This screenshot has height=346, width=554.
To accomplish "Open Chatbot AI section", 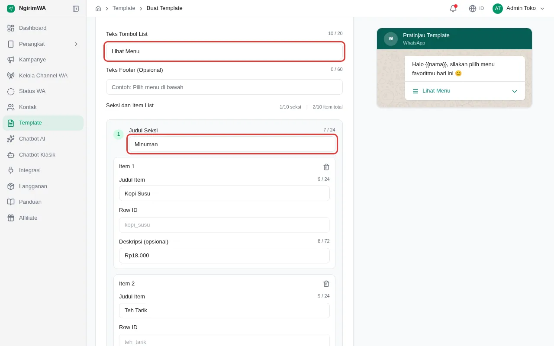I will tap(43, 139).
